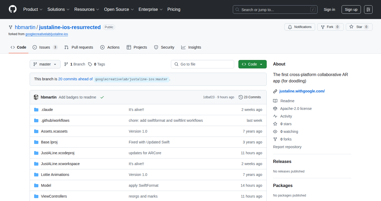Open the Pricing page
Image resolution: width=381 pixels, height=201 pixels.
pyautogui.click(x=174, y=10)
